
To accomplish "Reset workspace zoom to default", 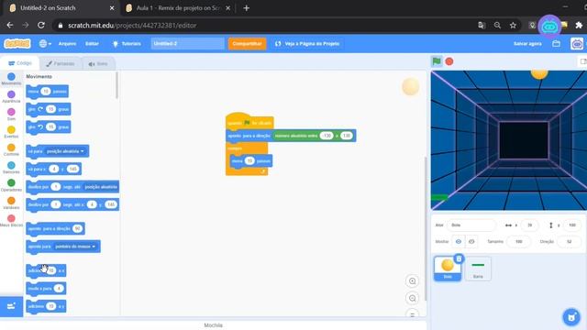I will 412,313.
